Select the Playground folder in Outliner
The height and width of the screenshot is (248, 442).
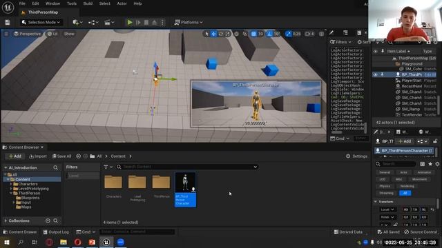(x=412, y=64)
